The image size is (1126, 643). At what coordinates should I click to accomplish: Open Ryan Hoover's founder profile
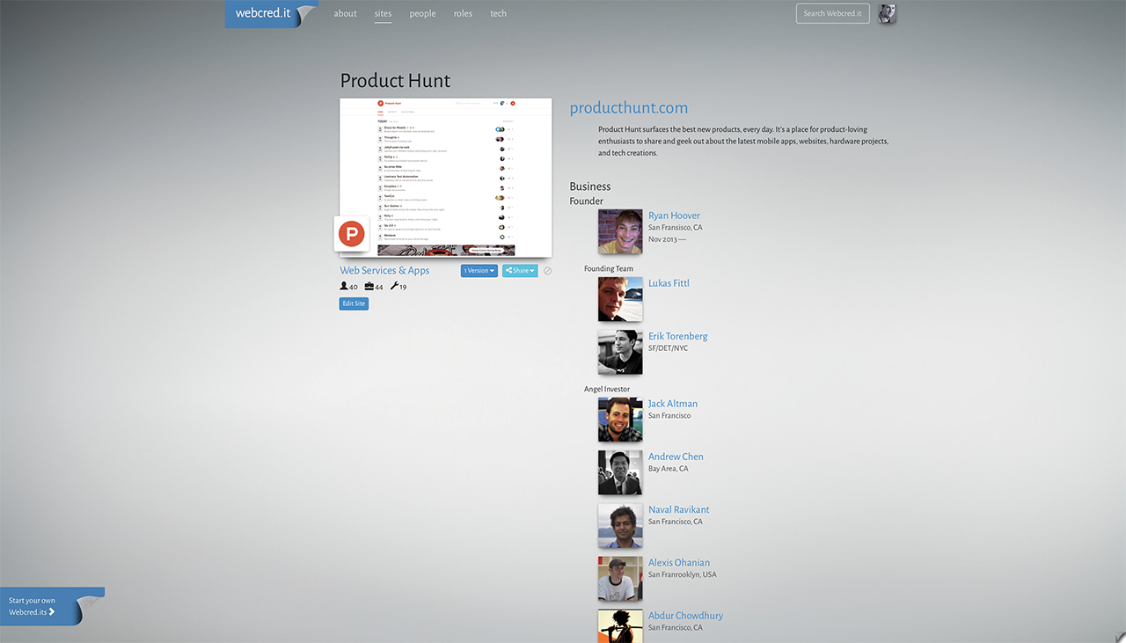674,215
